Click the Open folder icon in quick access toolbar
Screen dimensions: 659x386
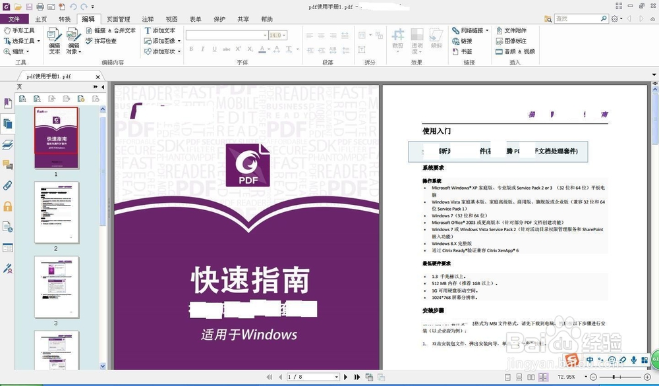pos(18,7)
